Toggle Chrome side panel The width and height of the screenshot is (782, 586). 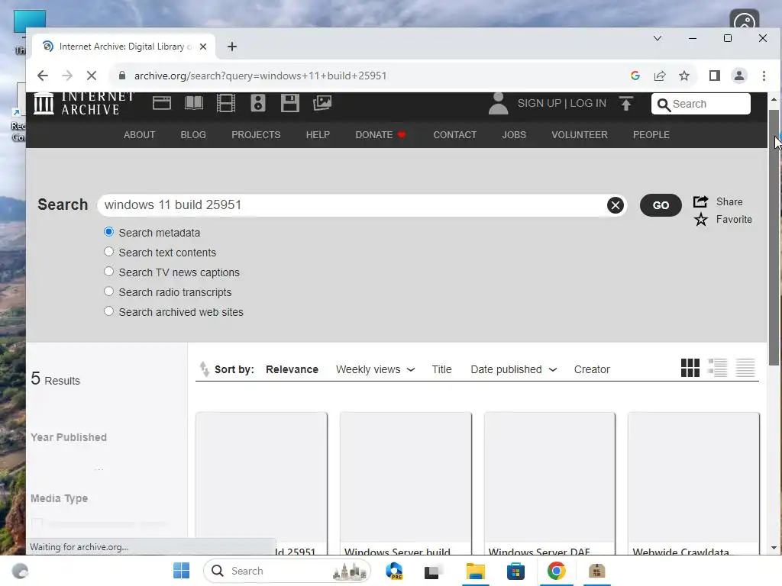pyautogui.click(x=714, y=76)
